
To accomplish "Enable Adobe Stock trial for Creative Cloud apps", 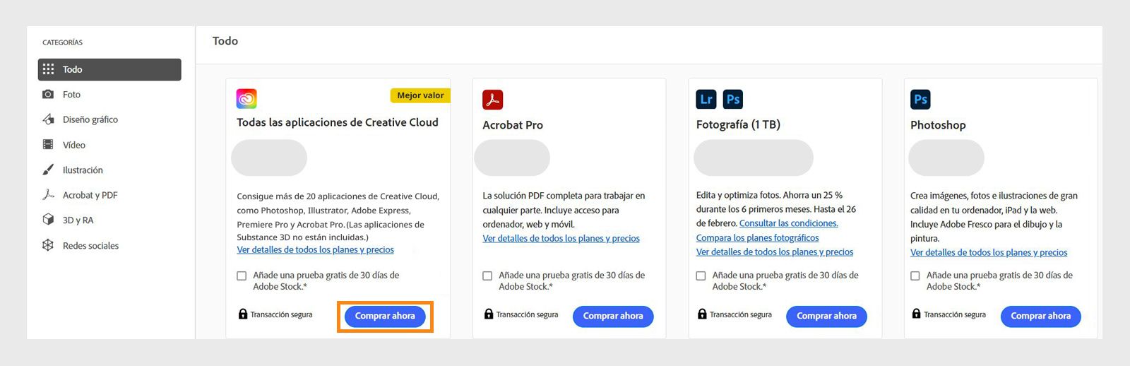I will click(242, 276).
